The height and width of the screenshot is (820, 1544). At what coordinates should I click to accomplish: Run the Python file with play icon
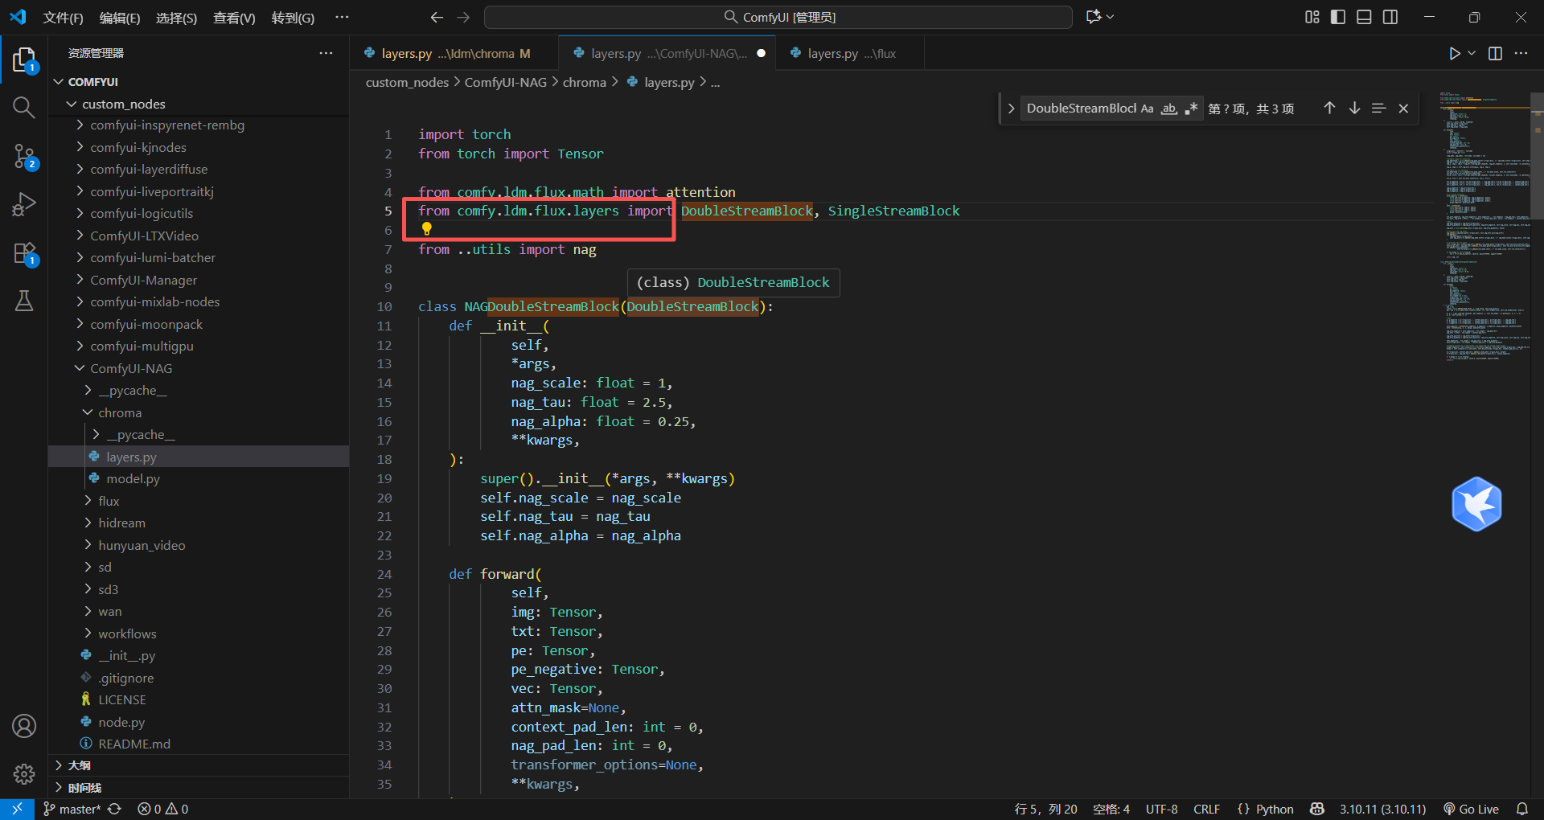[1454, 53]
